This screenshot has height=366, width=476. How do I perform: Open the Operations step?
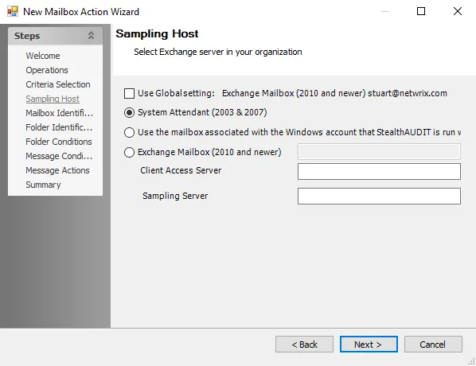(47, 70)
